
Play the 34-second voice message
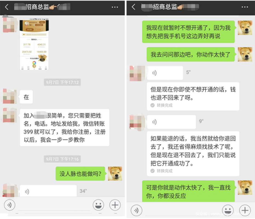[x=48, y=191]
